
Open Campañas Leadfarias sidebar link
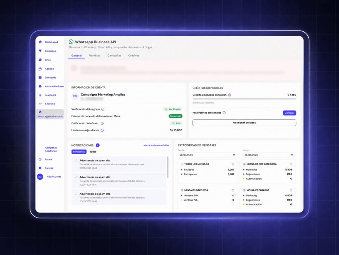[x=51, y=149]
